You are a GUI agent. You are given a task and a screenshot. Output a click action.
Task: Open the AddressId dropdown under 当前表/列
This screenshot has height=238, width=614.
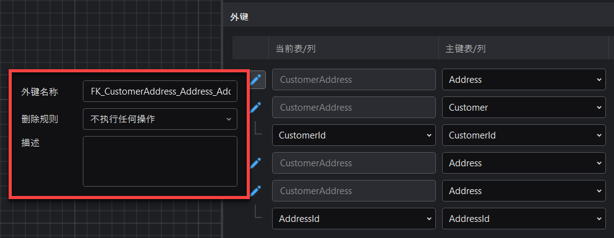(x=354, y=218)
